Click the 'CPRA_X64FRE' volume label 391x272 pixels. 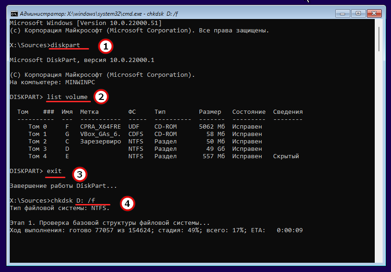pyautogui.click(x=101, y=127)
